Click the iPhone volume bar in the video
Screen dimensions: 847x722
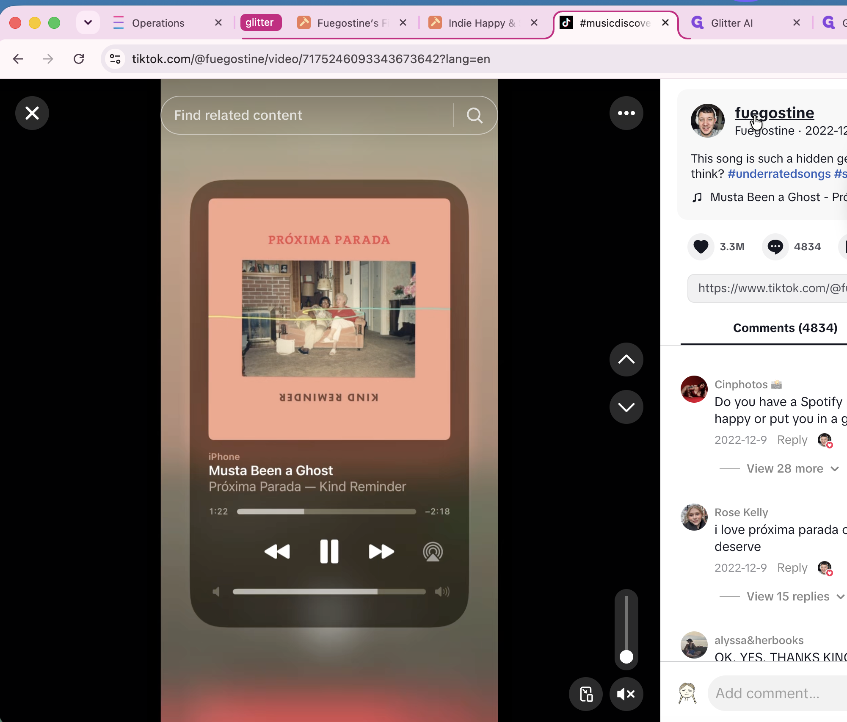coord(329,592)
